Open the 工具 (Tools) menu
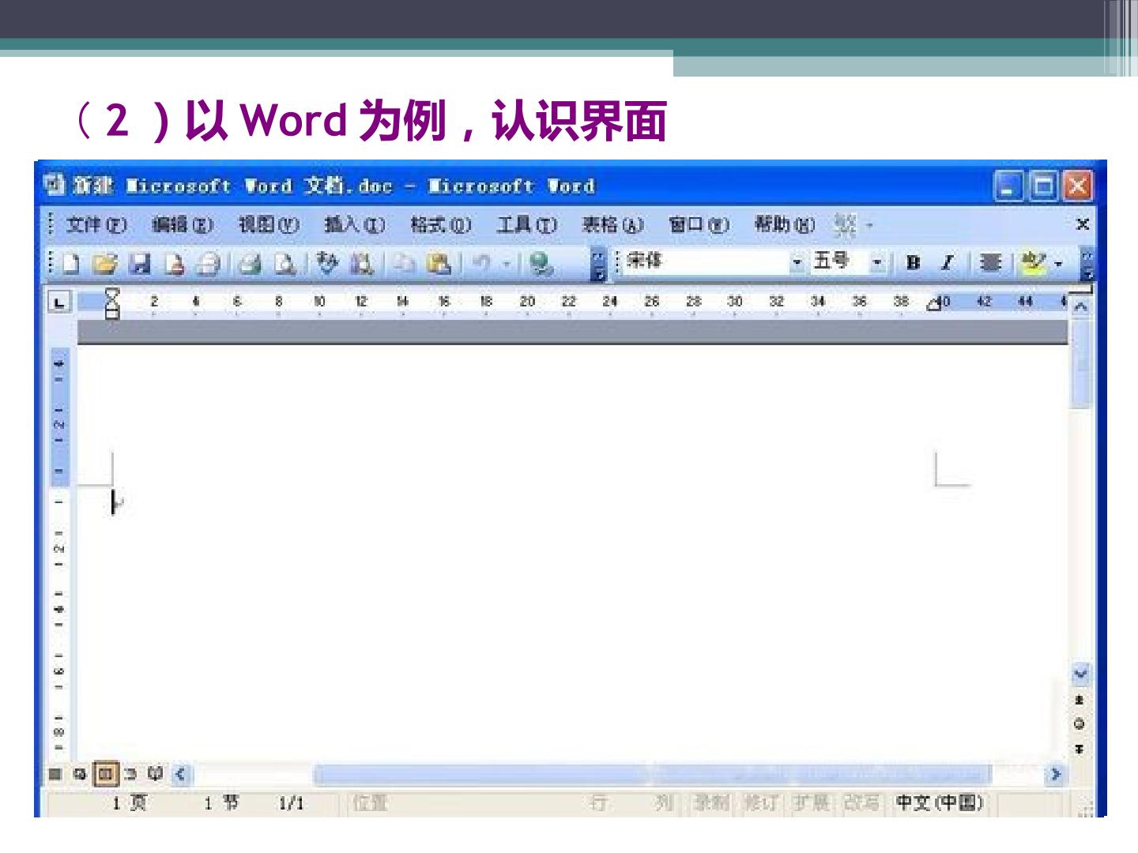Viewport: 1138px width, 853px height. [527, 225]
